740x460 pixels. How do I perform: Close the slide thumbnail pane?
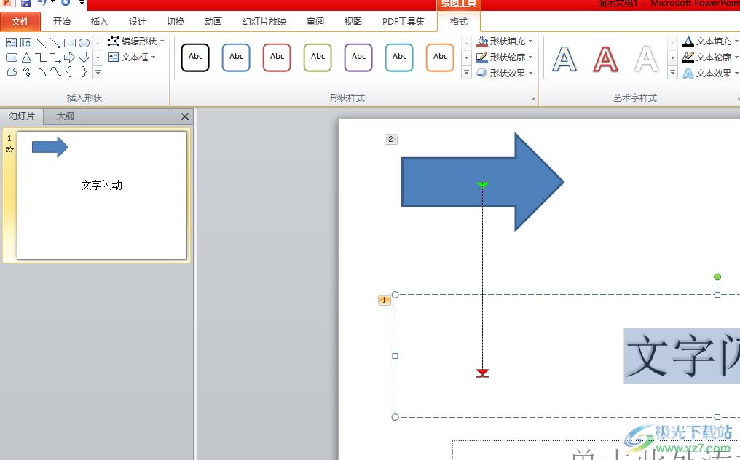coord(185,116)
